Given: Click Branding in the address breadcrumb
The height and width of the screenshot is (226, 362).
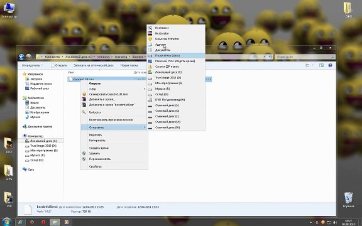Looking at the screenshot, I should [x=121, y=56].
